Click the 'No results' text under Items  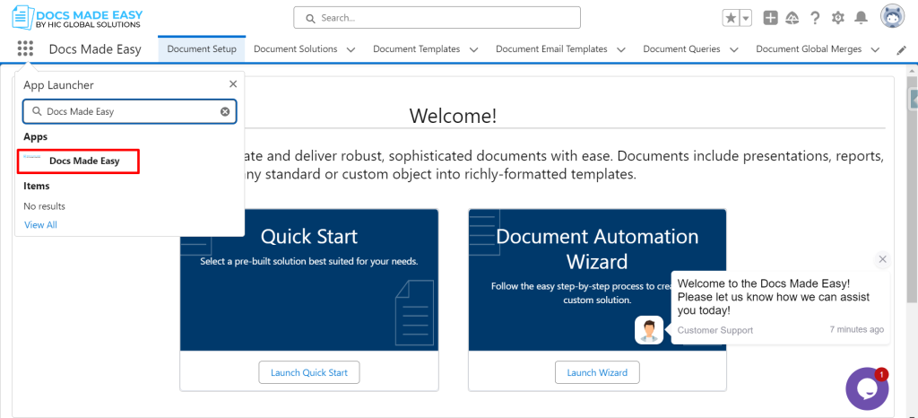coord(45,206)
